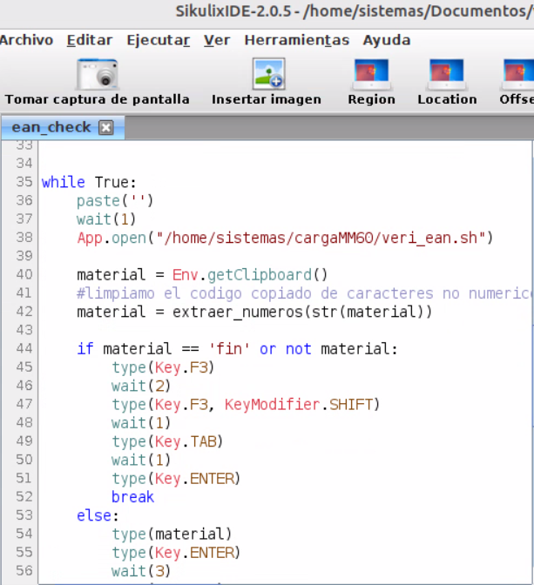534x585 pixels.
Task: Open the Ejecutar menu
Action: point(159,40)
